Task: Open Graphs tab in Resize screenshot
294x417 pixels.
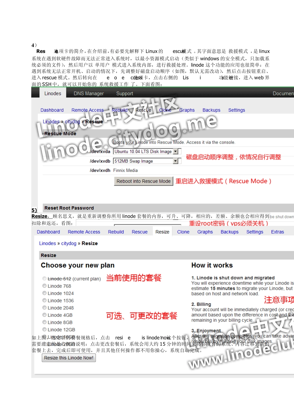Action: point(205,232)
